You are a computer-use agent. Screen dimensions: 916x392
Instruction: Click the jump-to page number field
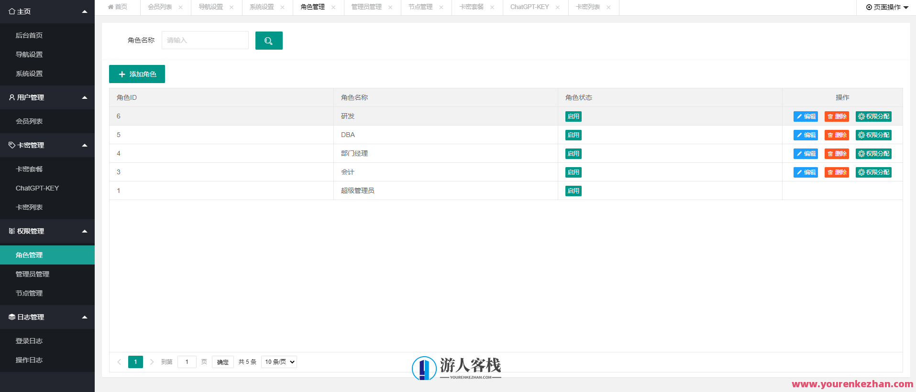(x=187, y=362)
